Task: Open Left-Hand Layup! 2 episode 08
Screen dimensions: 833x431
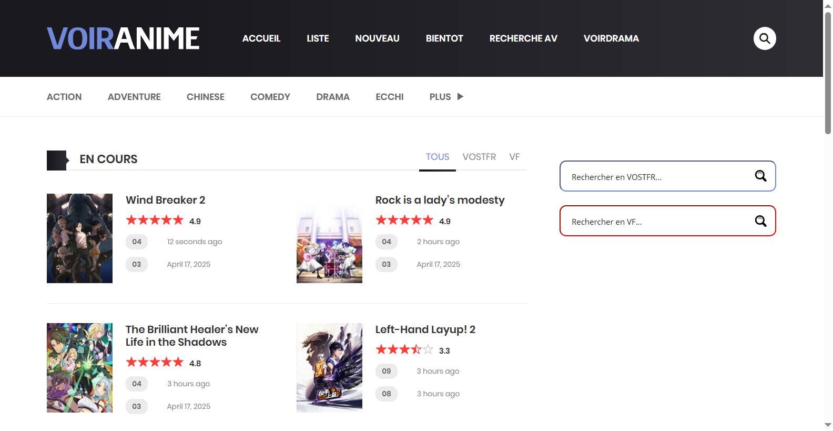Action: pyautogui.click(x=387, y=394)
